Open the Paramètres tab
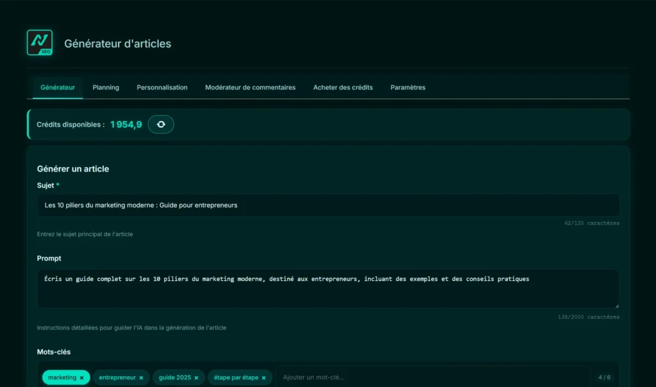The width and height of the screenshot is (656, 387). point(407,87)
